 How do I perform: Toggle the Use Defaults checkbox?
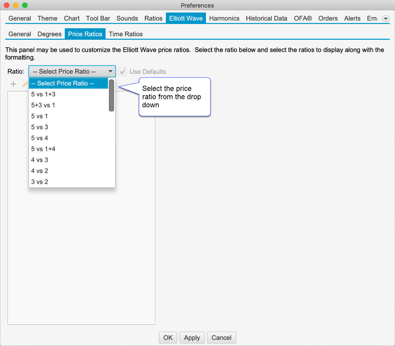click(122, 72)
